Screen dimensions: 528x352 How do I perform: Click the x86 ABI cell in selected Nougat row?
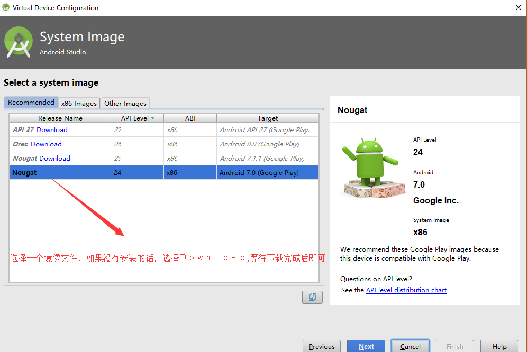(x=190, y=173)
